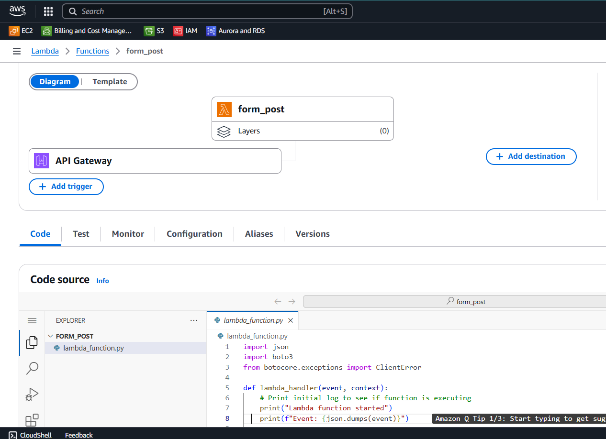
Task: Go to the Functions breadcrumb link
Action: 92,51
